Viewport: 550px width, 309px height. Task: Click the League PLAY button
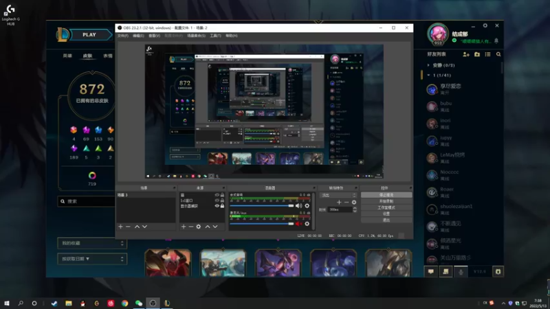click(x=89, y=35)
